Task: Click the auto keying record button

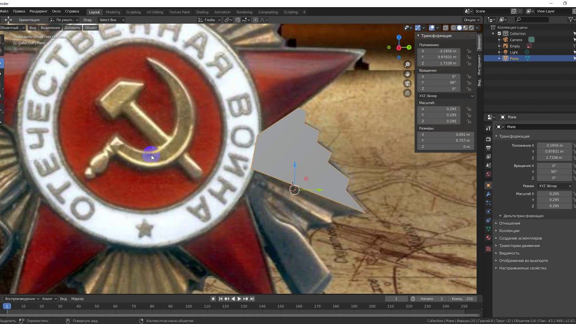Action: 213,299
